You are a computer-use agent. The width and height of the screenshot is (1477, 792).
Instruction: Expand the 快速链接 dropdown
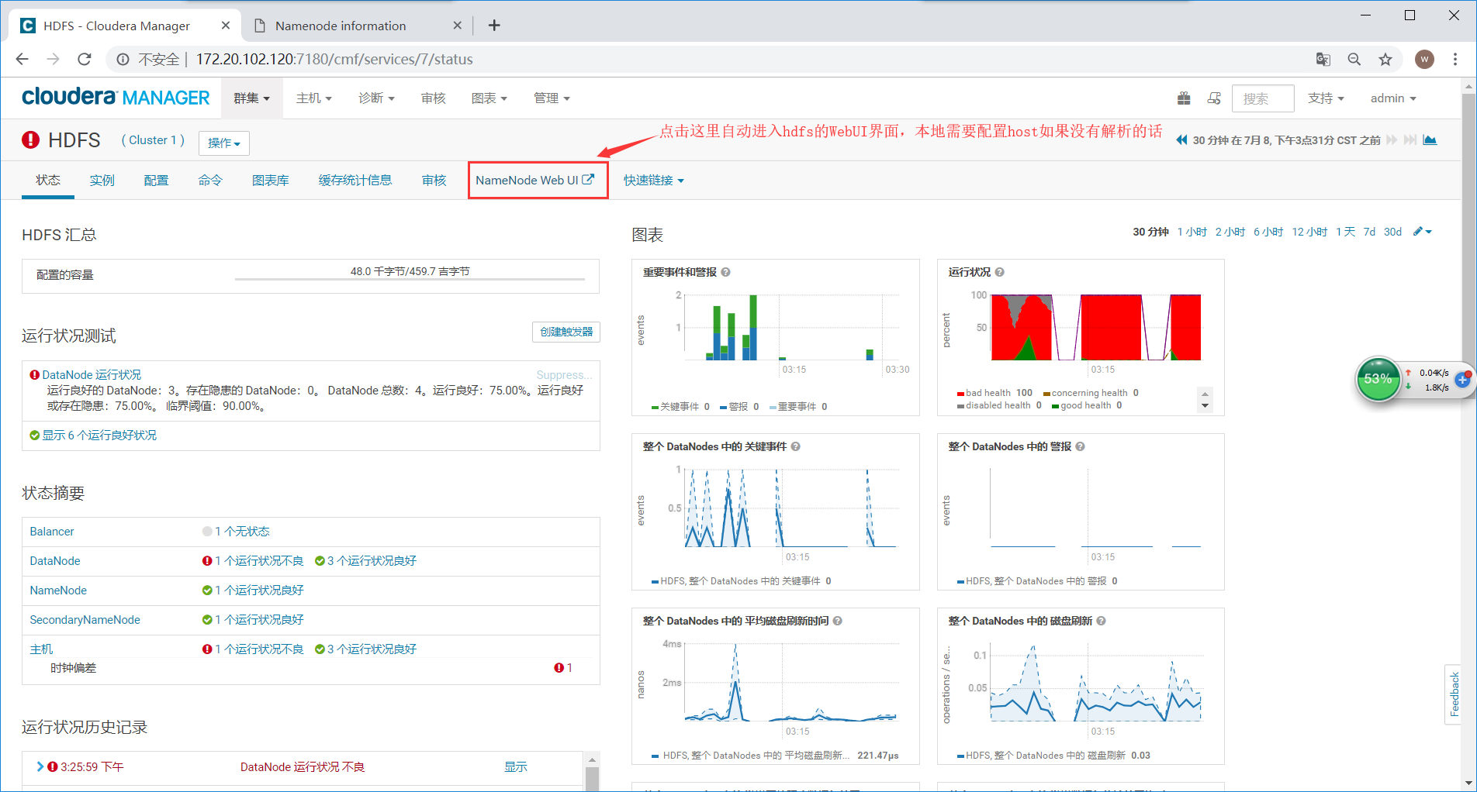pos(654,181)
